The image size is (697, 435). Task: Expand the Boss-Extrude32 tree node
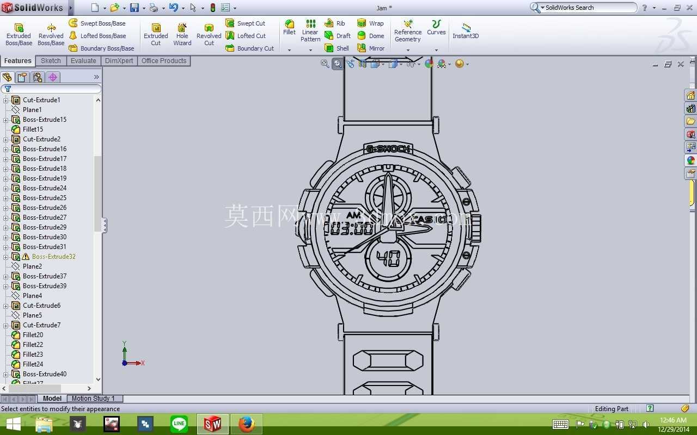(6, 257)
